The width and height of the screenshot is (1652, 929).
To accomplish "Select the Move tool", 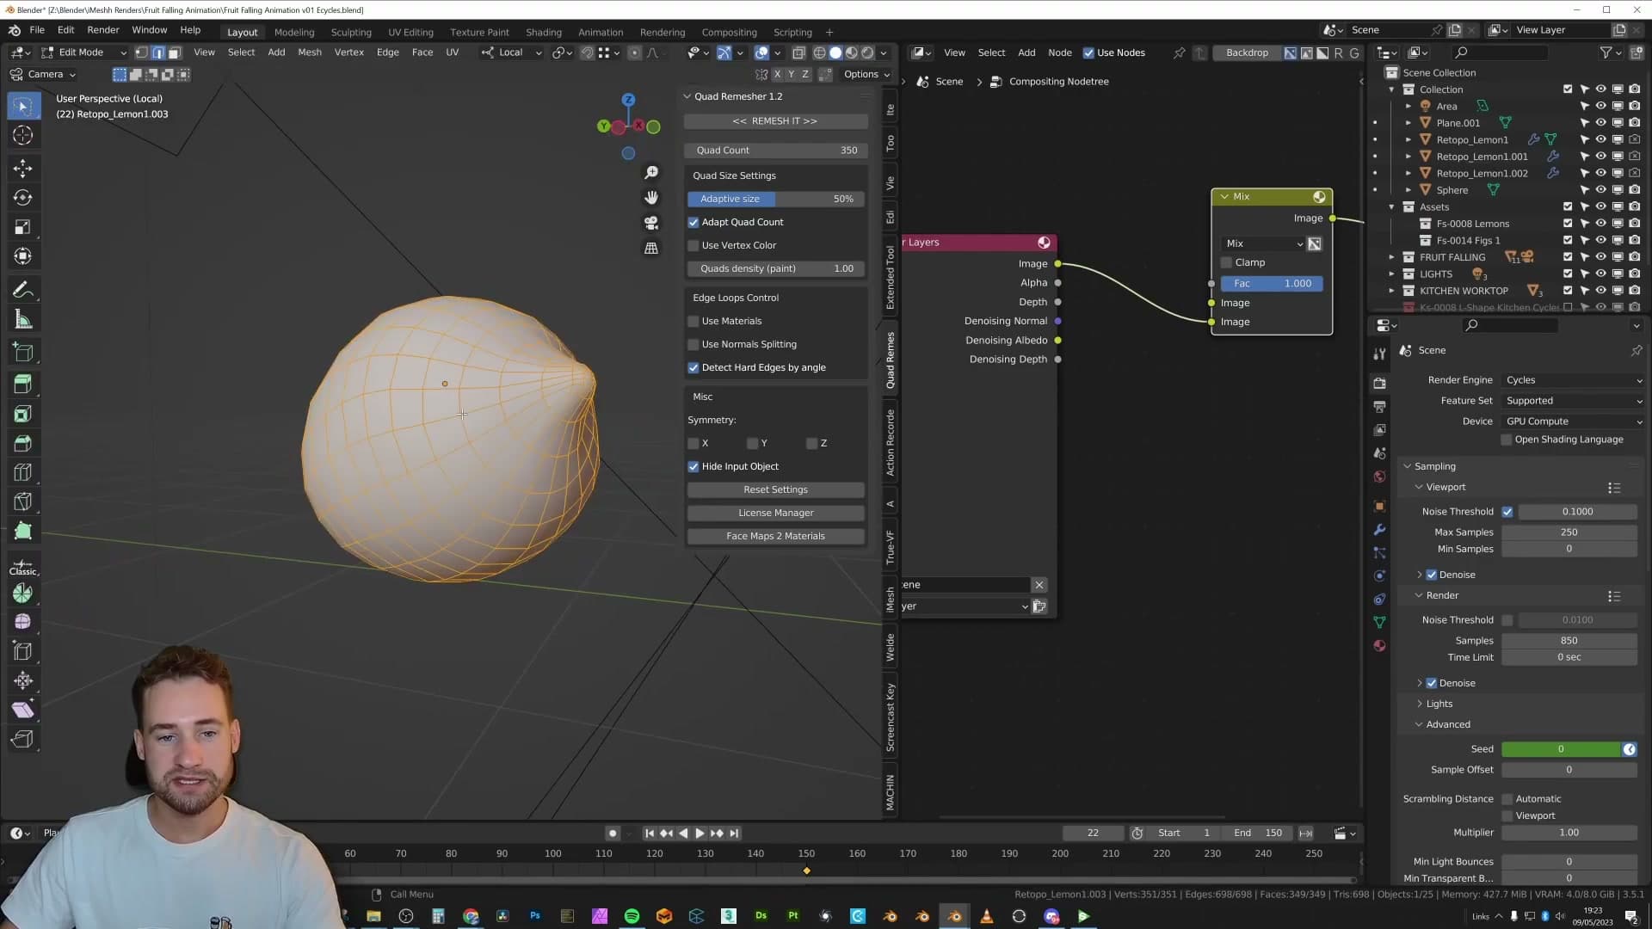I will click(23, 168).
